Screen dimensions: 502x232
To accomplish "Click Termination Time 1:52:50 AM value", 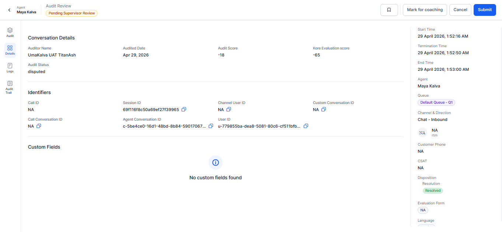I will coord(443,53).
